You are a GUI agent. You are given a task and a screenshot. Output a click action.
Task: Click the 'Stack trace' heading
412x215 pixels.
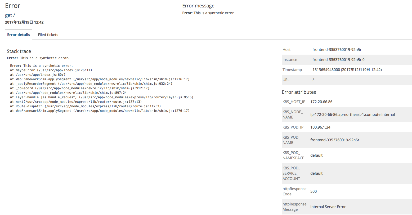pos(19,51)
